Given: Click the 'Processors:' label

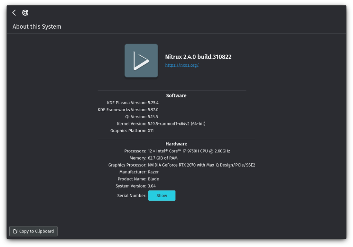Looking at the screenshot, I should (135, 151).
